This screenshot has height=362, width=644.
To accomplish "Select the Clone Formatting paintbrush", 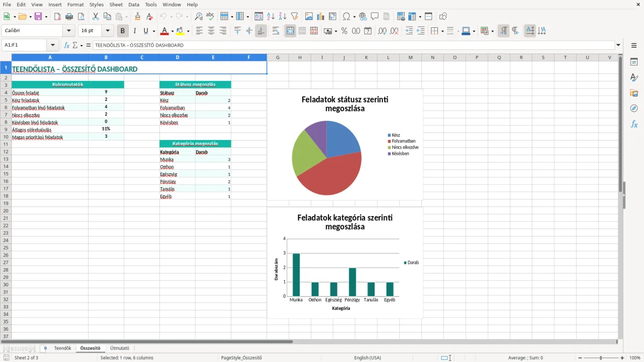I will 138,17.
